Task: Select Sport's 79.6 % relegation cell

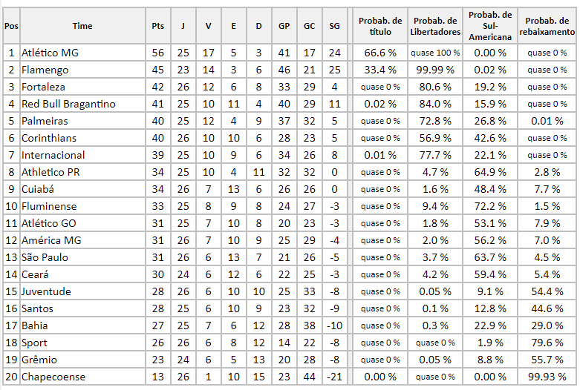Action: (x=547, y=343)
